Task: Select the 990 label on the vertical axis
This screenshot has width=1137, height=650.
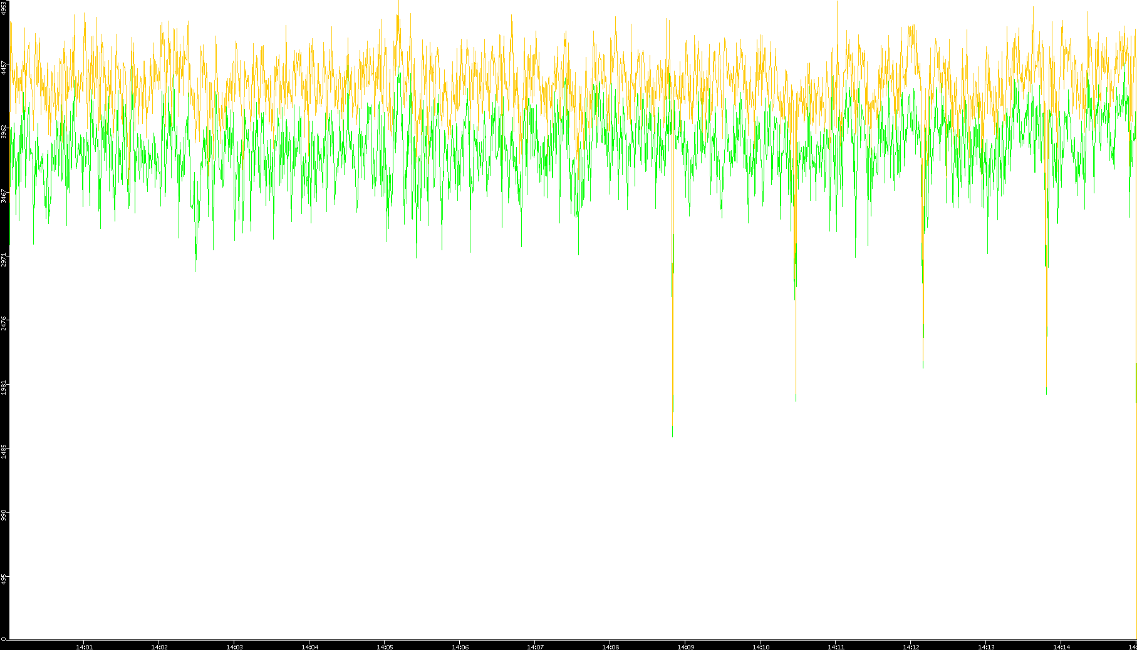Action: coord(4,515)
